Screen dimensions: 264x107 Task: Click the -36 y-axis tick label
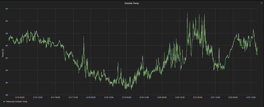pyautogui.click(x=6, y=21)
